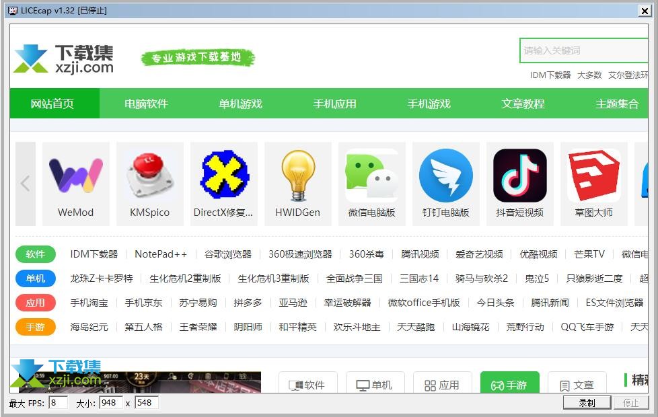Image resolution: width=658 pixels, height=417 pixels.
Task: Click the green 软件 category pill
Action: point(36,254)
